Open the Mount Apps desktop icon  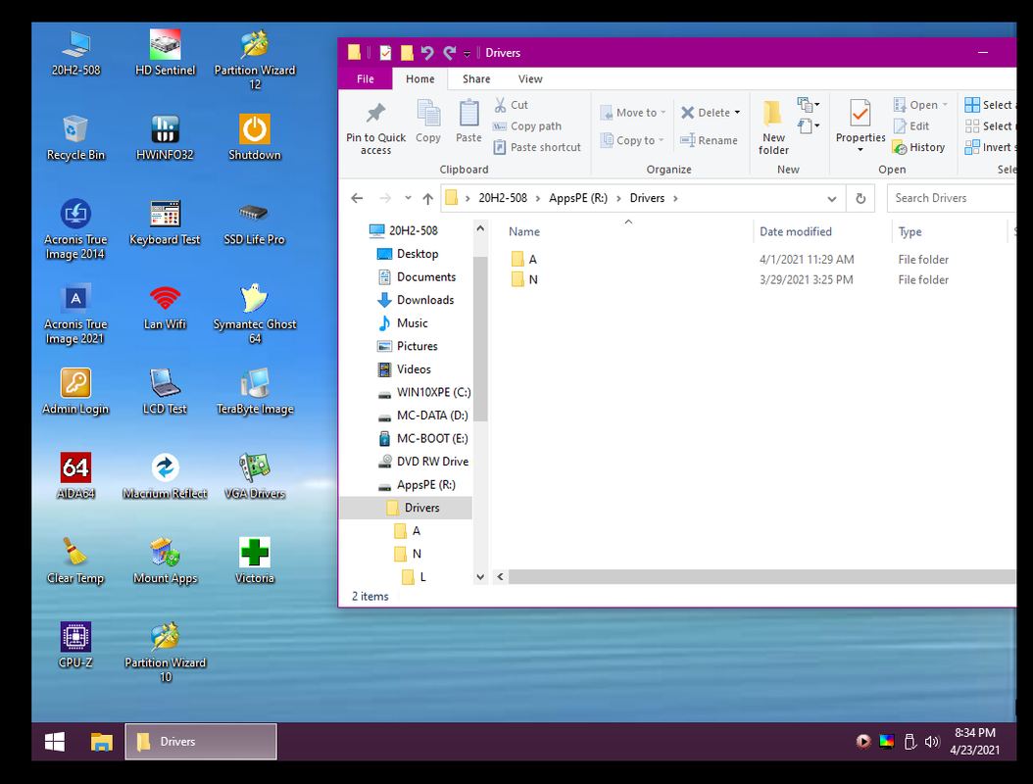point(165,561)
